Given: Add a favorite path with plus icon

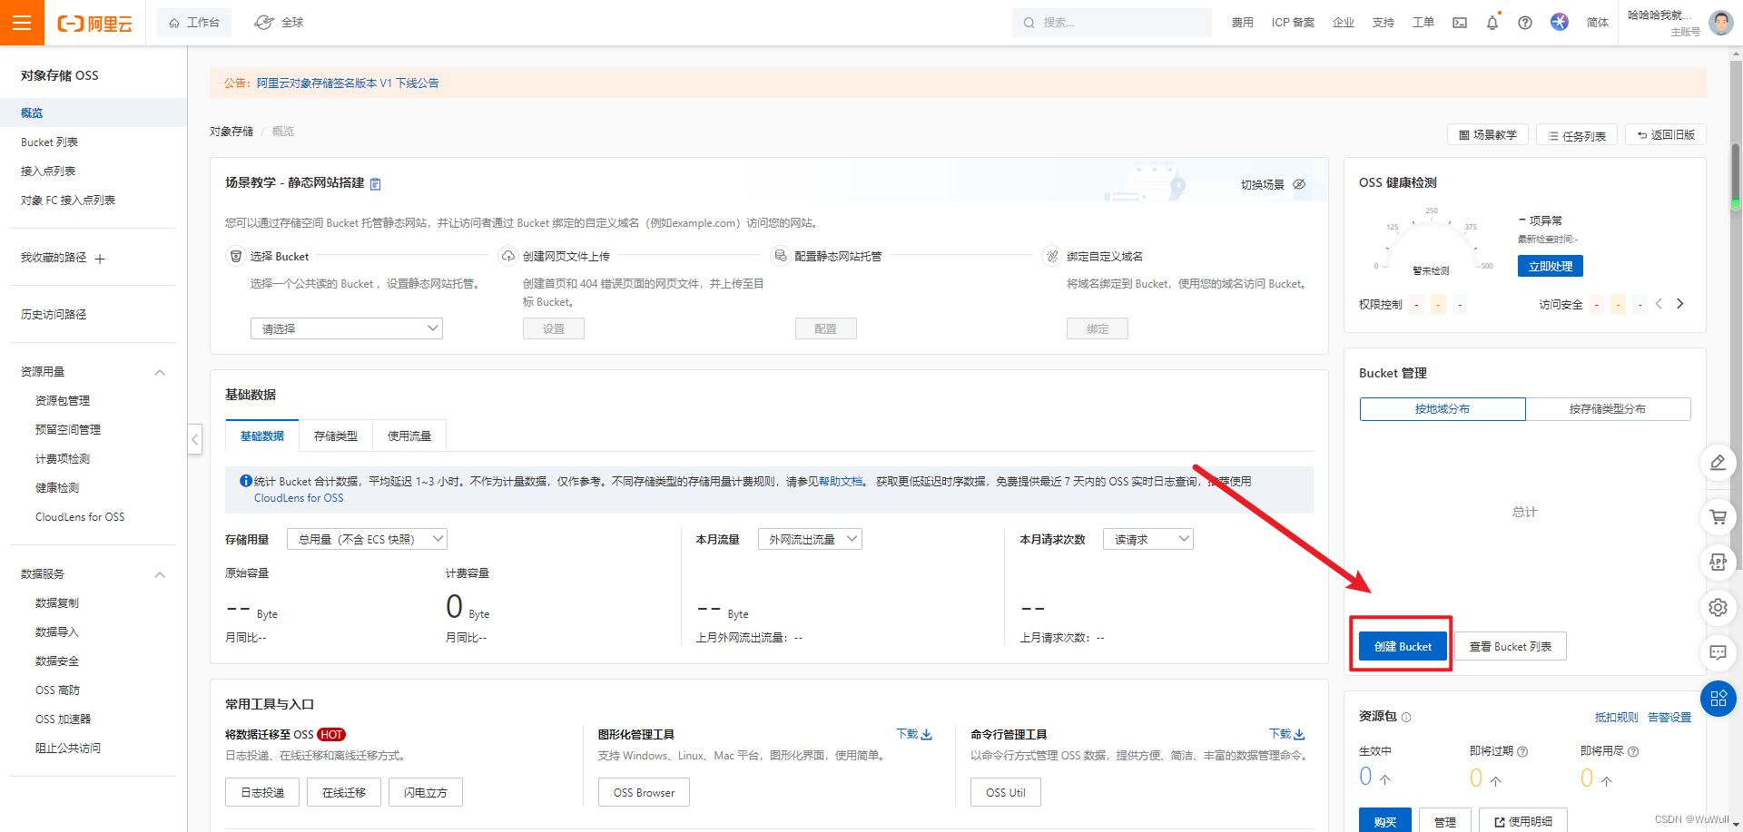Looking at the screenshot, I should click(100, 259).
